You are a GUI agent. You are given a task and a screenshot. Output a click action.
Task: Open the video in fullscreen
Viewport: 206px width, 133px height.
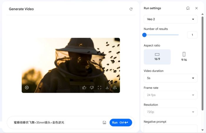pos(99,87)
